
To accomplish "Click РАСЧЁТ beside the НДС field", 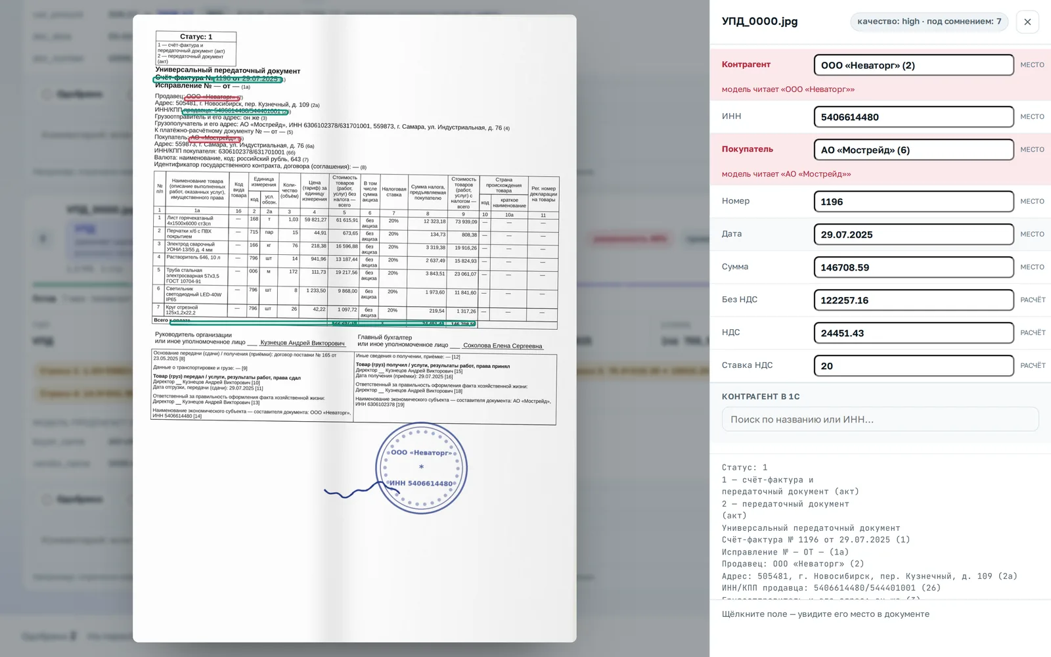I will pos(1033,333).
